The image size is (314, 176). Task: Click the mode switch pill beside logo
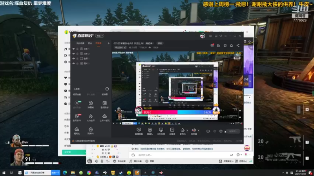coord(100,36)
